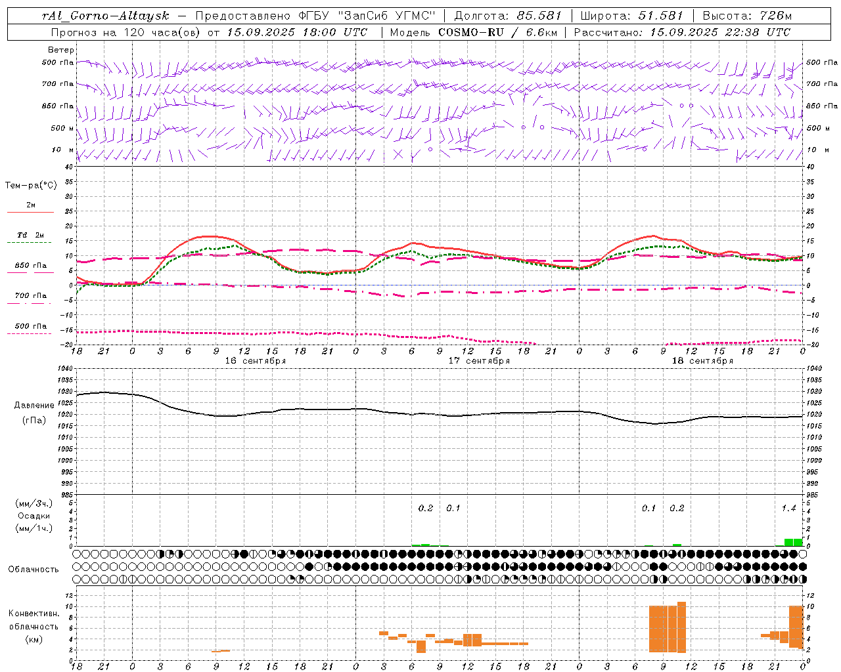
Task: Click the Давление pressure panel label
Action: [x=34, y=406]
